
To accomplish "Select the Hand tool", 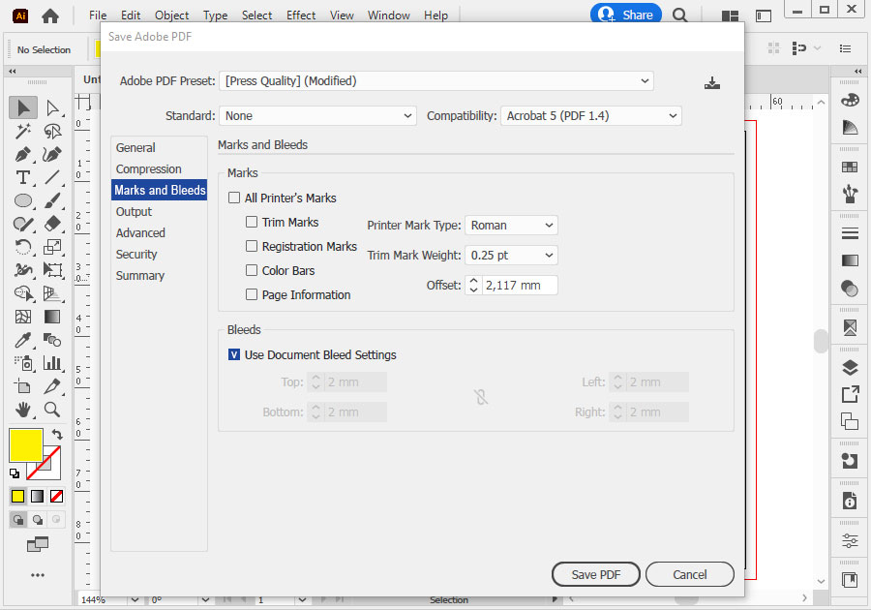I will [x=23, y=410].
